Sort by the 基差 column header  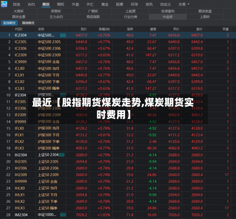click(153, 29)
